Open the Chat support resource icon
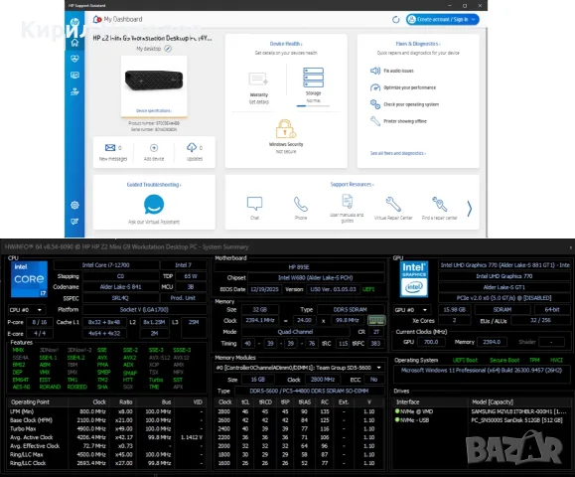This screenshot has width=575, height=477. tap(254, 203)
